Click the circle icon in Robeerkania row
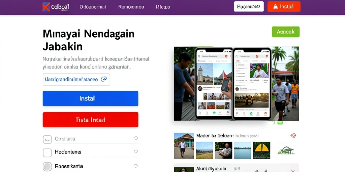The width and height of the screenshot is (345, 172). [136, 166]
